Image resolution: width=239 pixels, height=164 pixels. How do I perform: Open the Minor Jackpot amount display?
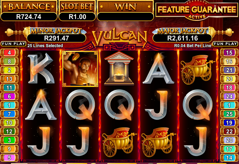(56, 38)
